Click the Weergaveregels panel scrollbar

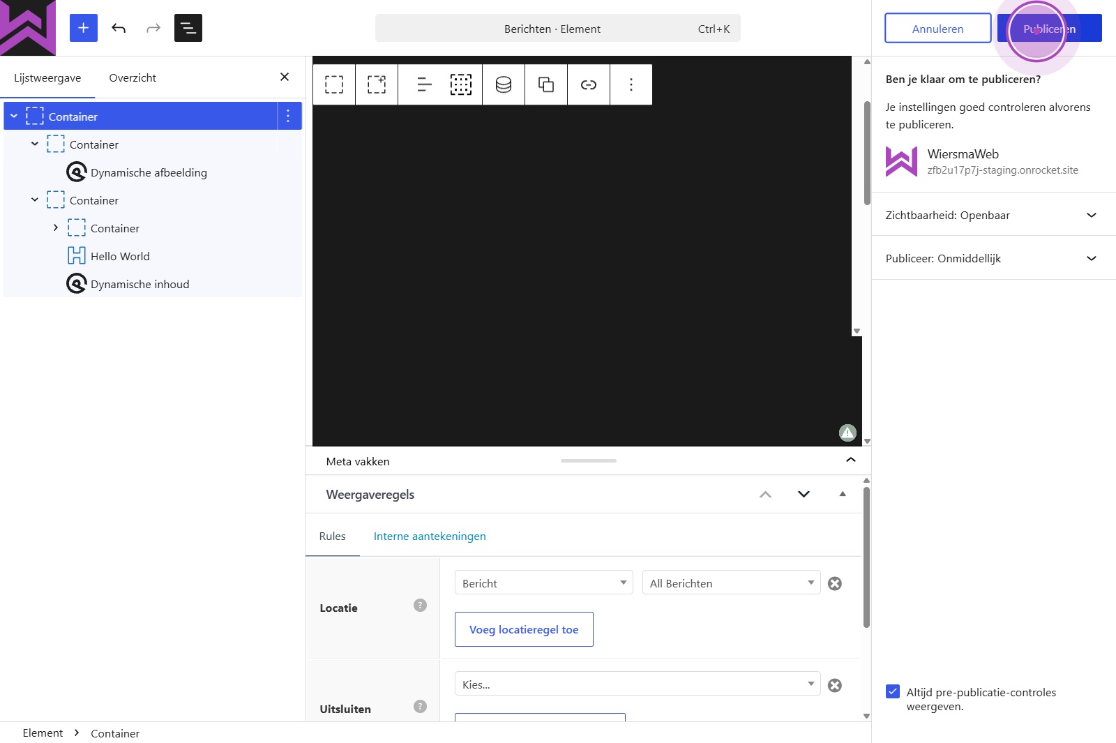point(866,557)
